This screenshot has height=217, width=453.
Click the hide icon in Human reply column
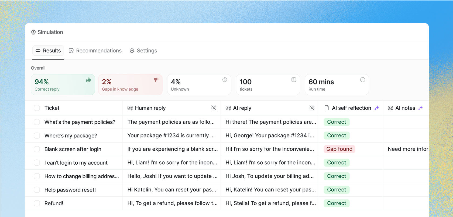[x=214, y=108]
